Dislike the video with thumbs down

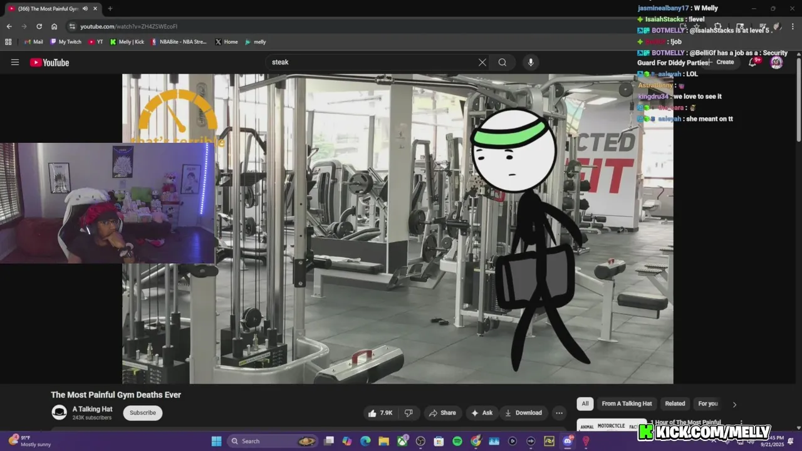tap(409, 413)
